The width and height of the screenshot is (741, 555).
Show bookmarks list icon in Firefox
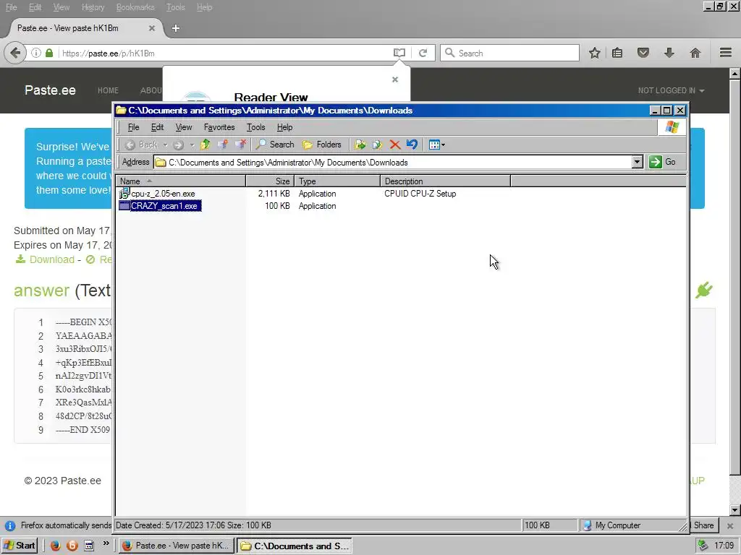617,53
